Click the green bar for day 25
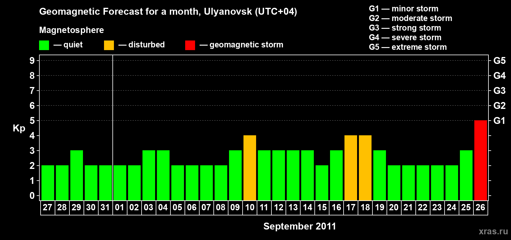 (466, 175)
